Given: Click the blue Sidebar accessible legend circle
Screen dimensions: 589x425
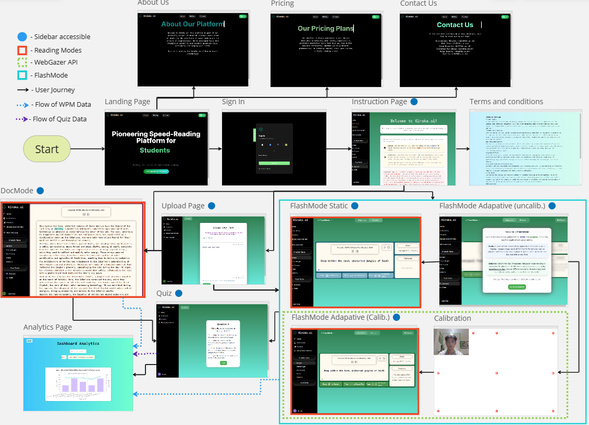Looking at the screenshot, I should click(x=22, y=36).
